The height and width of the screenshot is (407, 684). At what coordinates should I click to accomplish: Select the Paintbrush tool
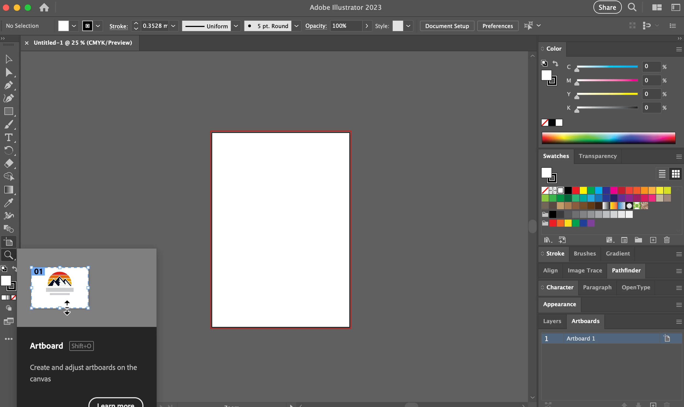[8, 124]
